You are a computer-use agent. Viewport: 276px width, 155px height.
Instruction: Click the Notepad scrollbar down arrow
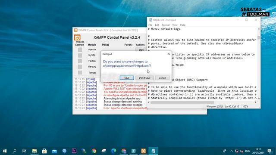[x=259, y=99]
